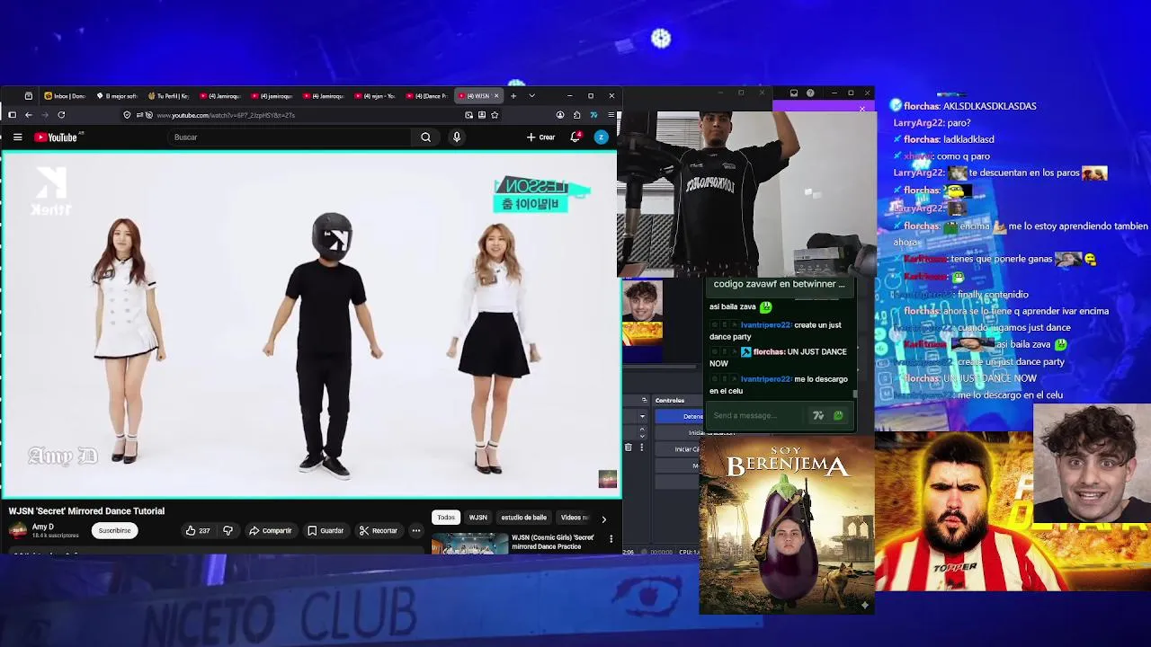This screenshot has width=1151, height=647.
Task: Click the 'florchas' name on 'UN JUST DANCE NOW'
Action: [x=769, y=352]
